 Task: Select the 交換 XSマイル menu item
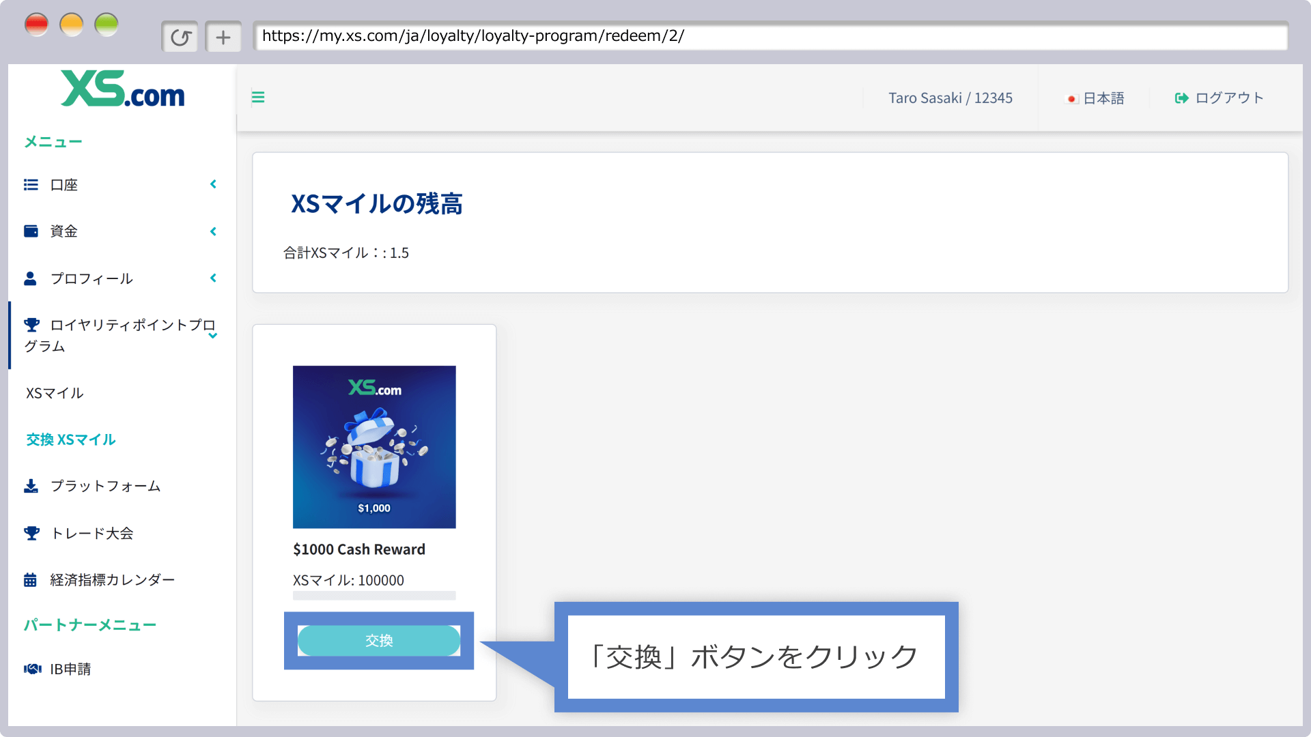(71, 439)
